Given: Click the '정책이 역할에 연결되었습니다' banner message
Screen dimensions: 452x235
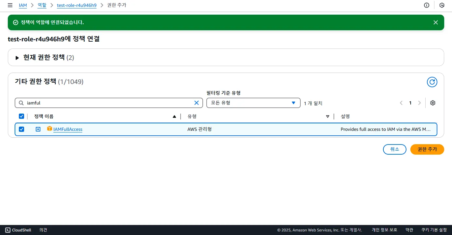Looking at the screenshot, I should tap(52, 22).
